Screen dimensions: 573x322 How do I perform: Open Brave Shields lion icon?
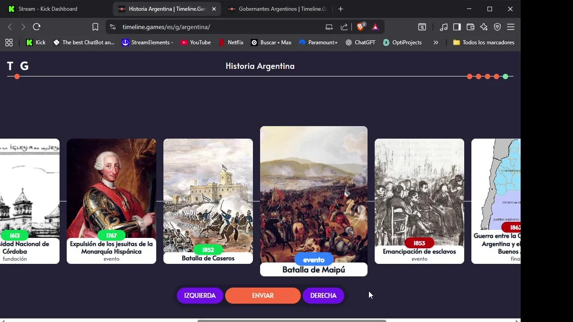click(x=361, y=27)
